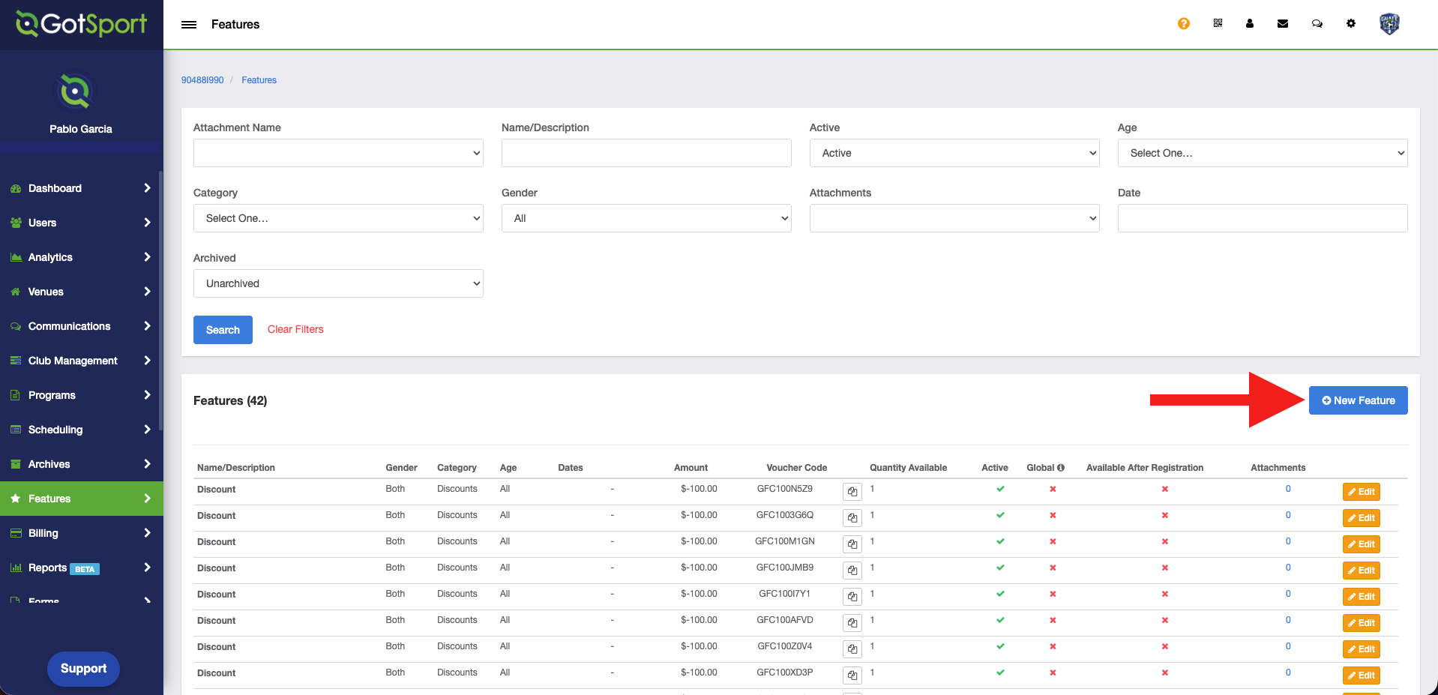This screenshot has height=695, width=1438.
Task: Copy voucher code GFC100N5Z9
Action: point(852,493)
